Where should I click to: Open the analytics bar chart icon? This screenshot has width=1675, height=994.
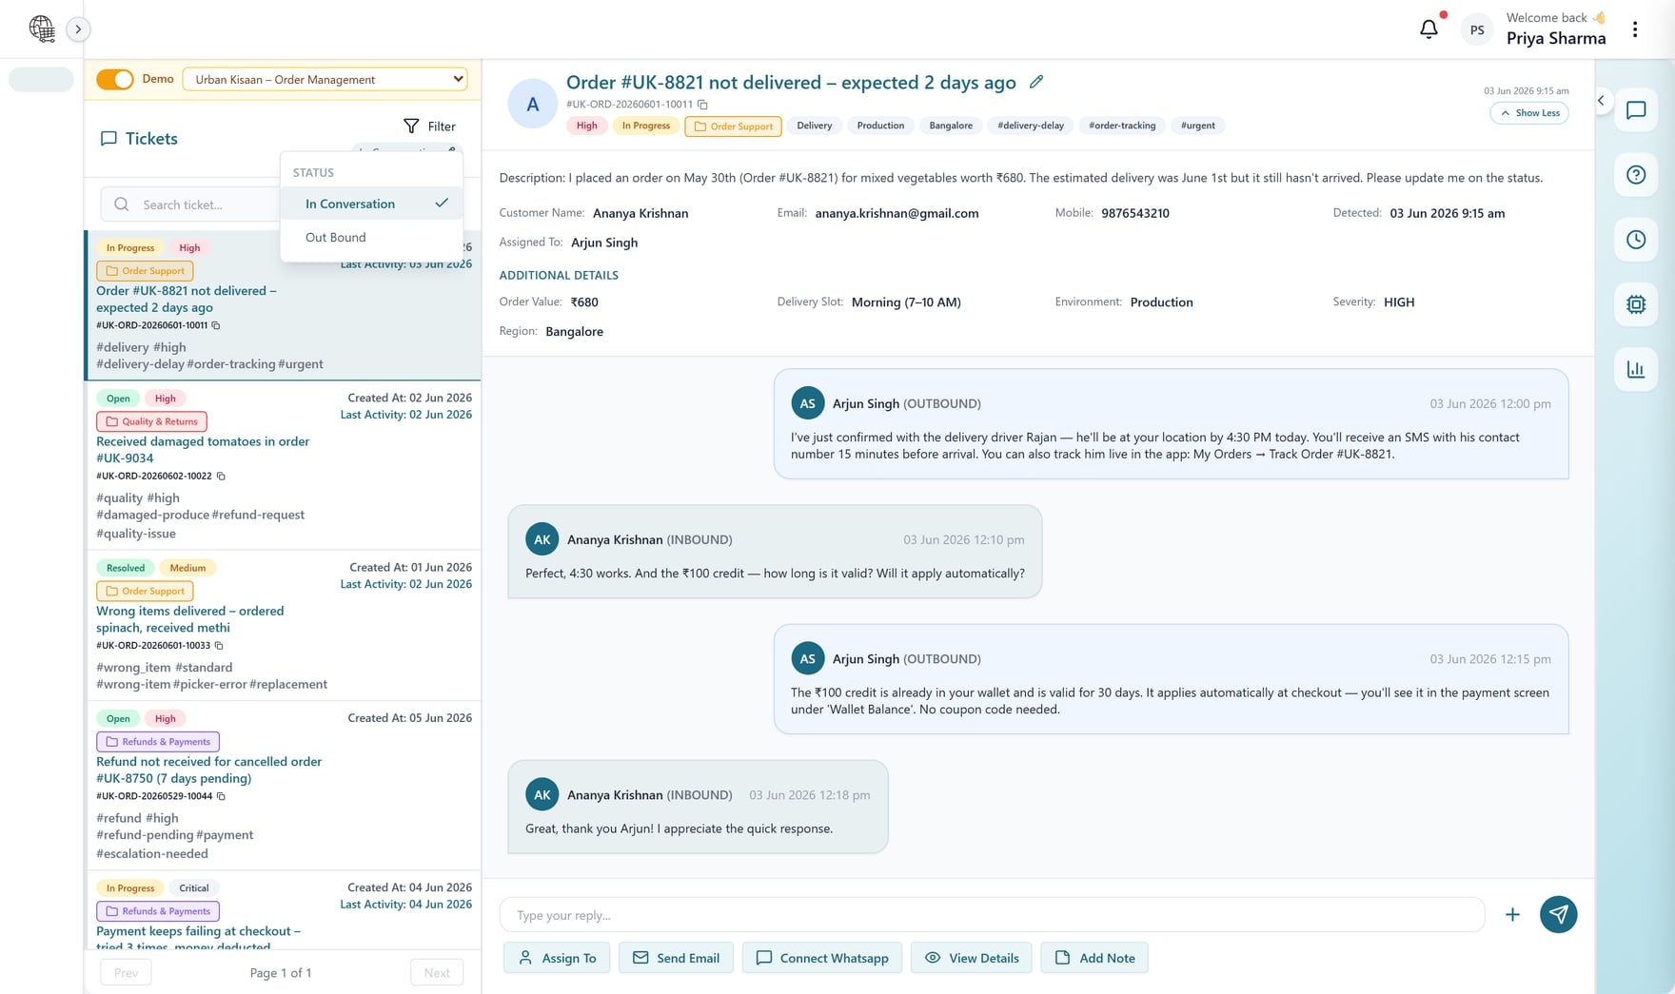coord(1636,369)
